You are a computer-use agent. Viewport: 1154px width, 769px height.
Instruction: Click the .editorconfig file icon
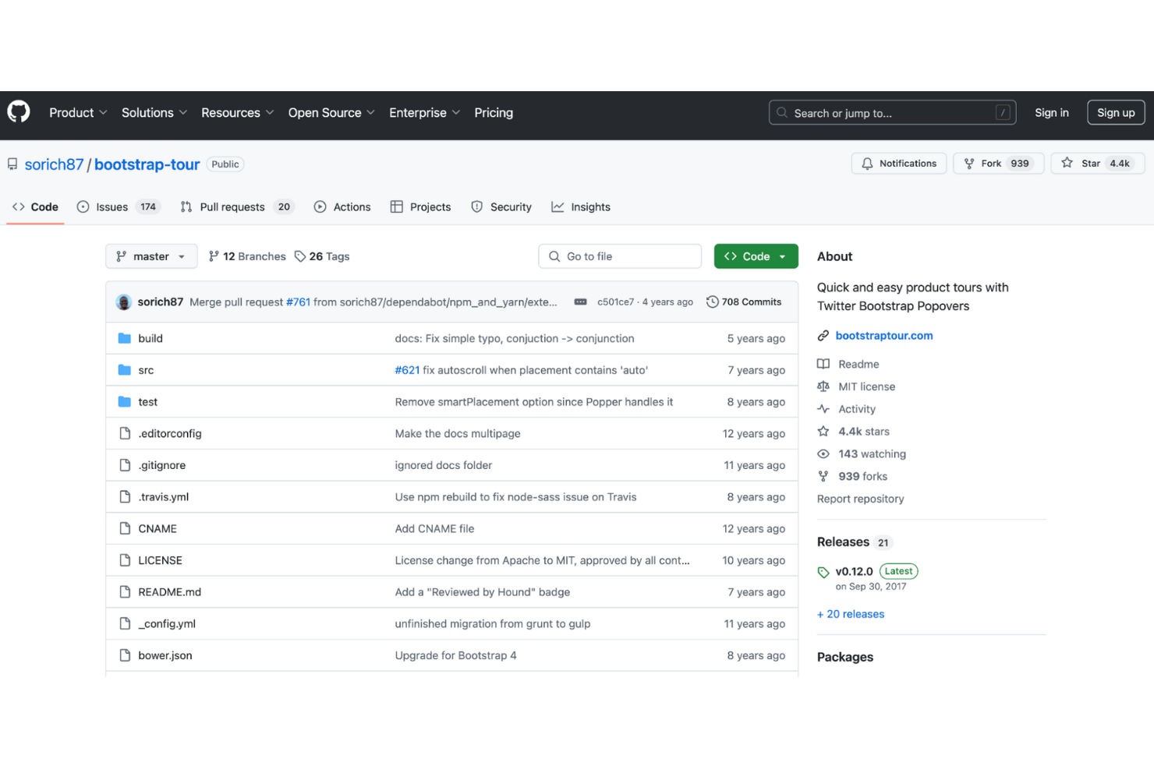[125, 434]
